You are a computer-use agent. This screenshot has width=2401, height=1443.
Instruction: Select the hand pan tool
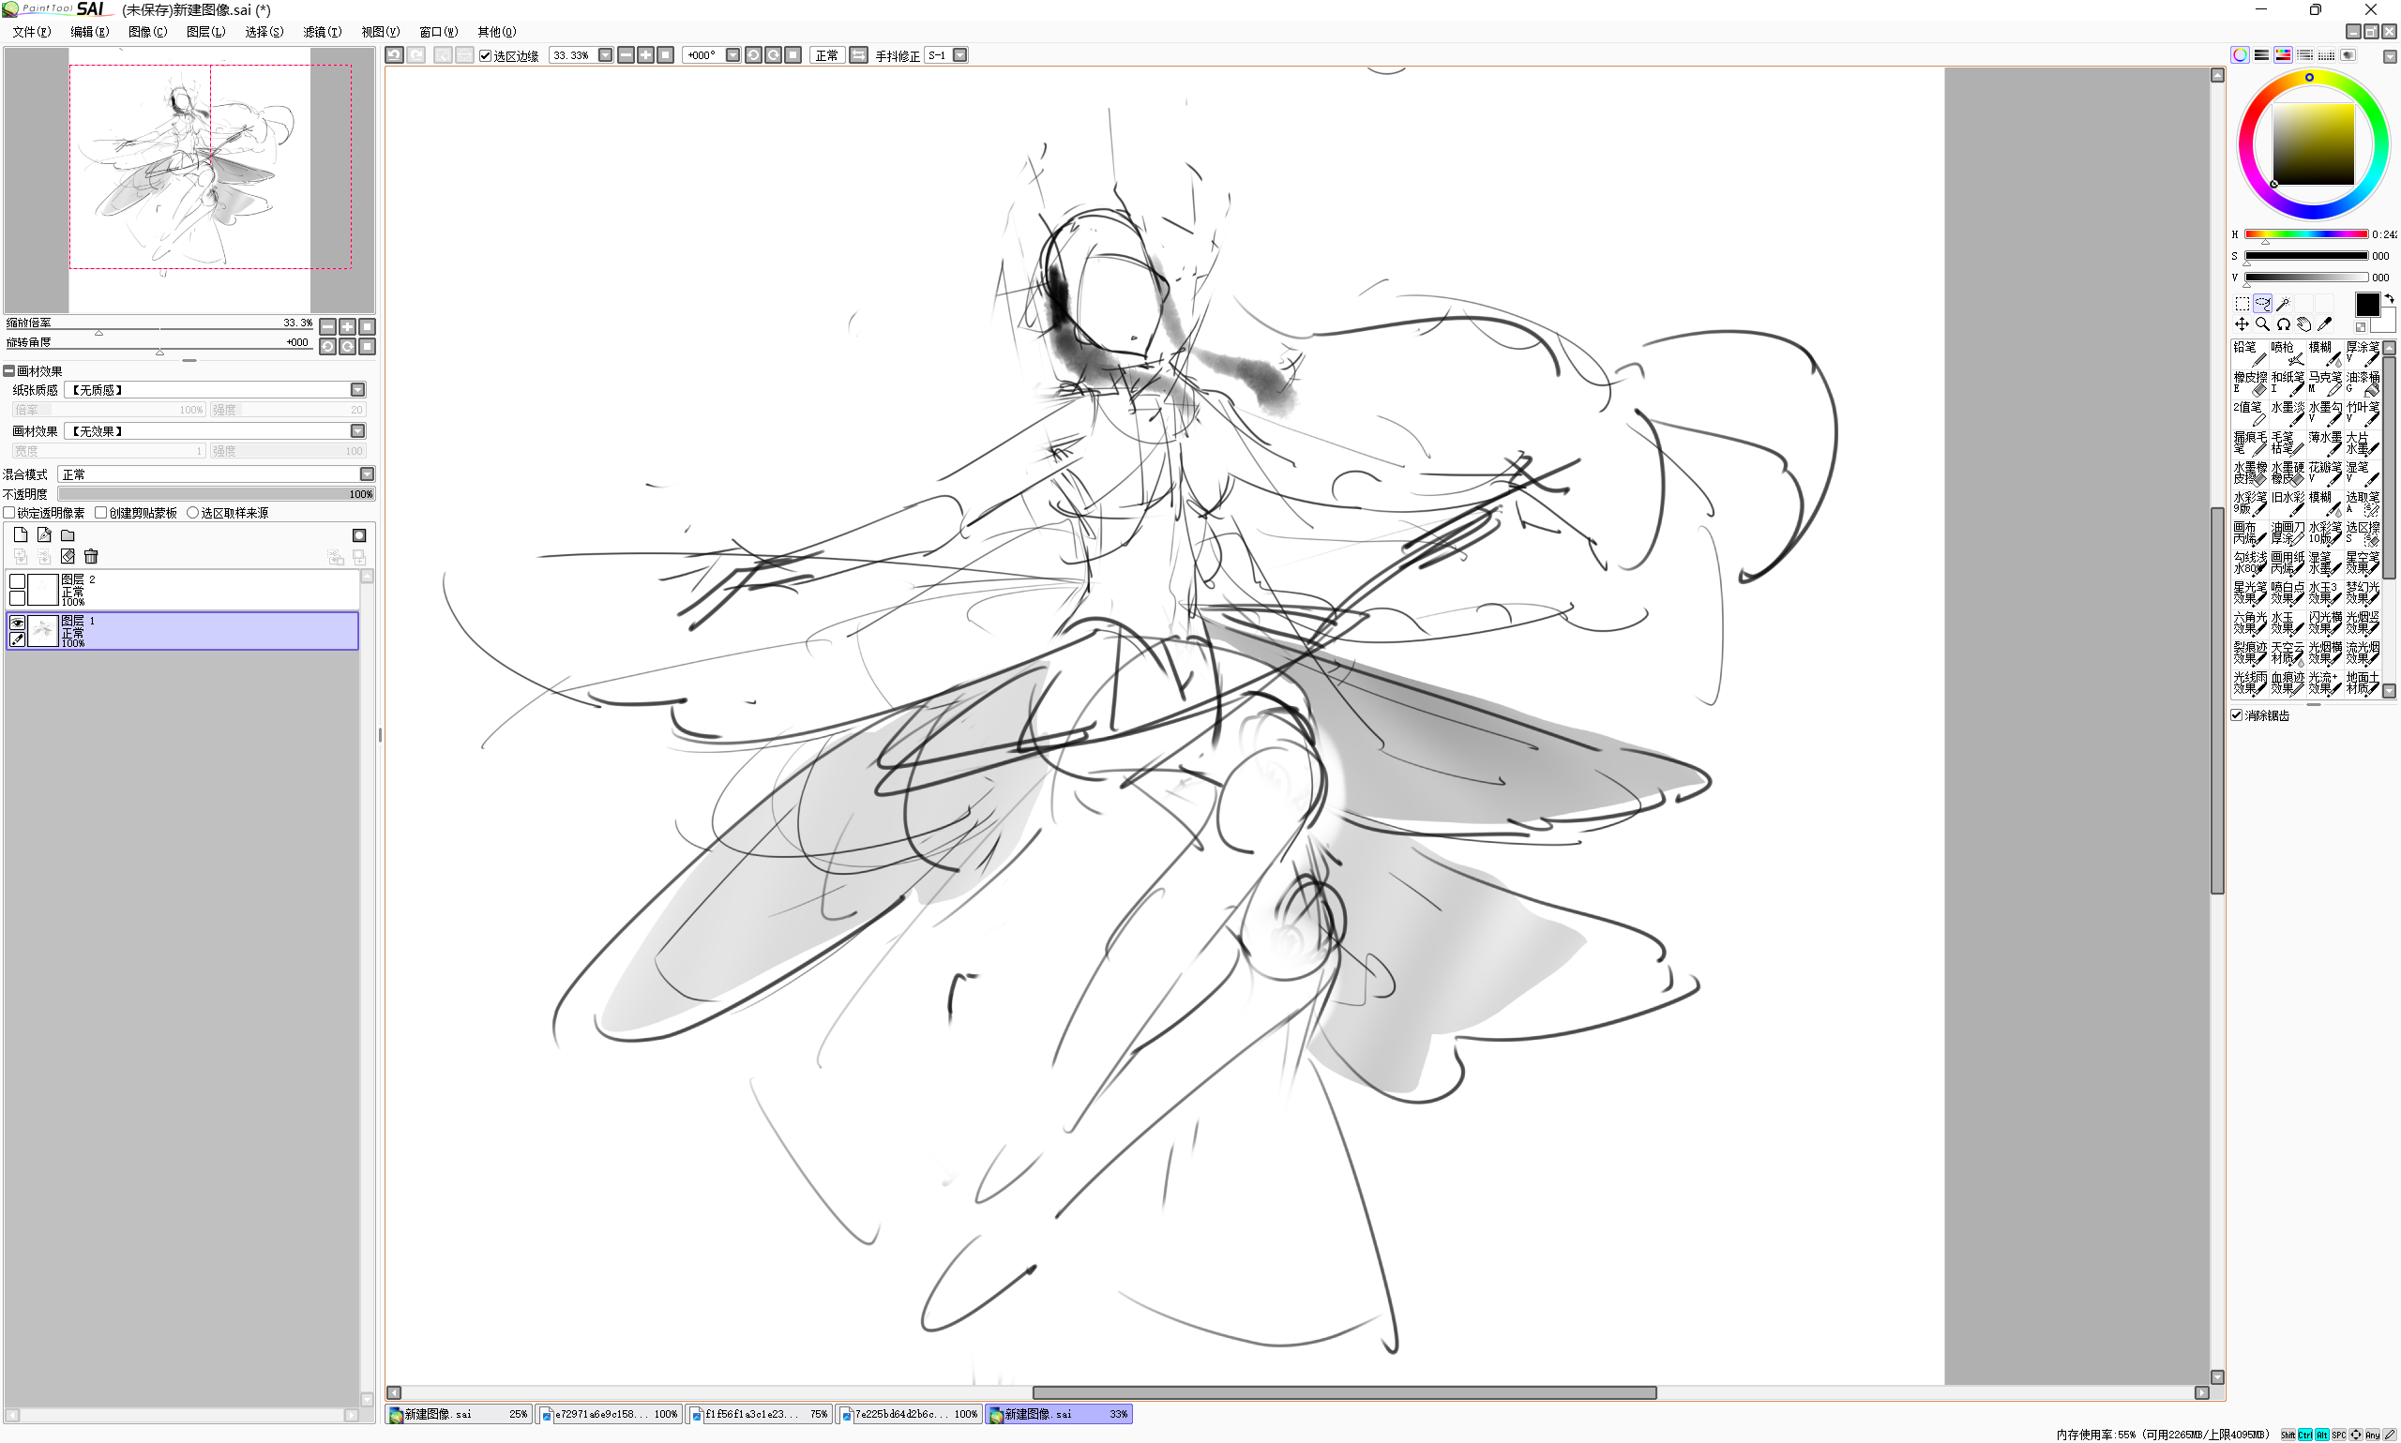click(2303, 324)
